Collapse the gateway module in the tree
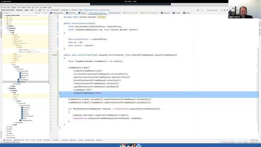This screenshot has height=147, width=261. [x=7, y=88]
